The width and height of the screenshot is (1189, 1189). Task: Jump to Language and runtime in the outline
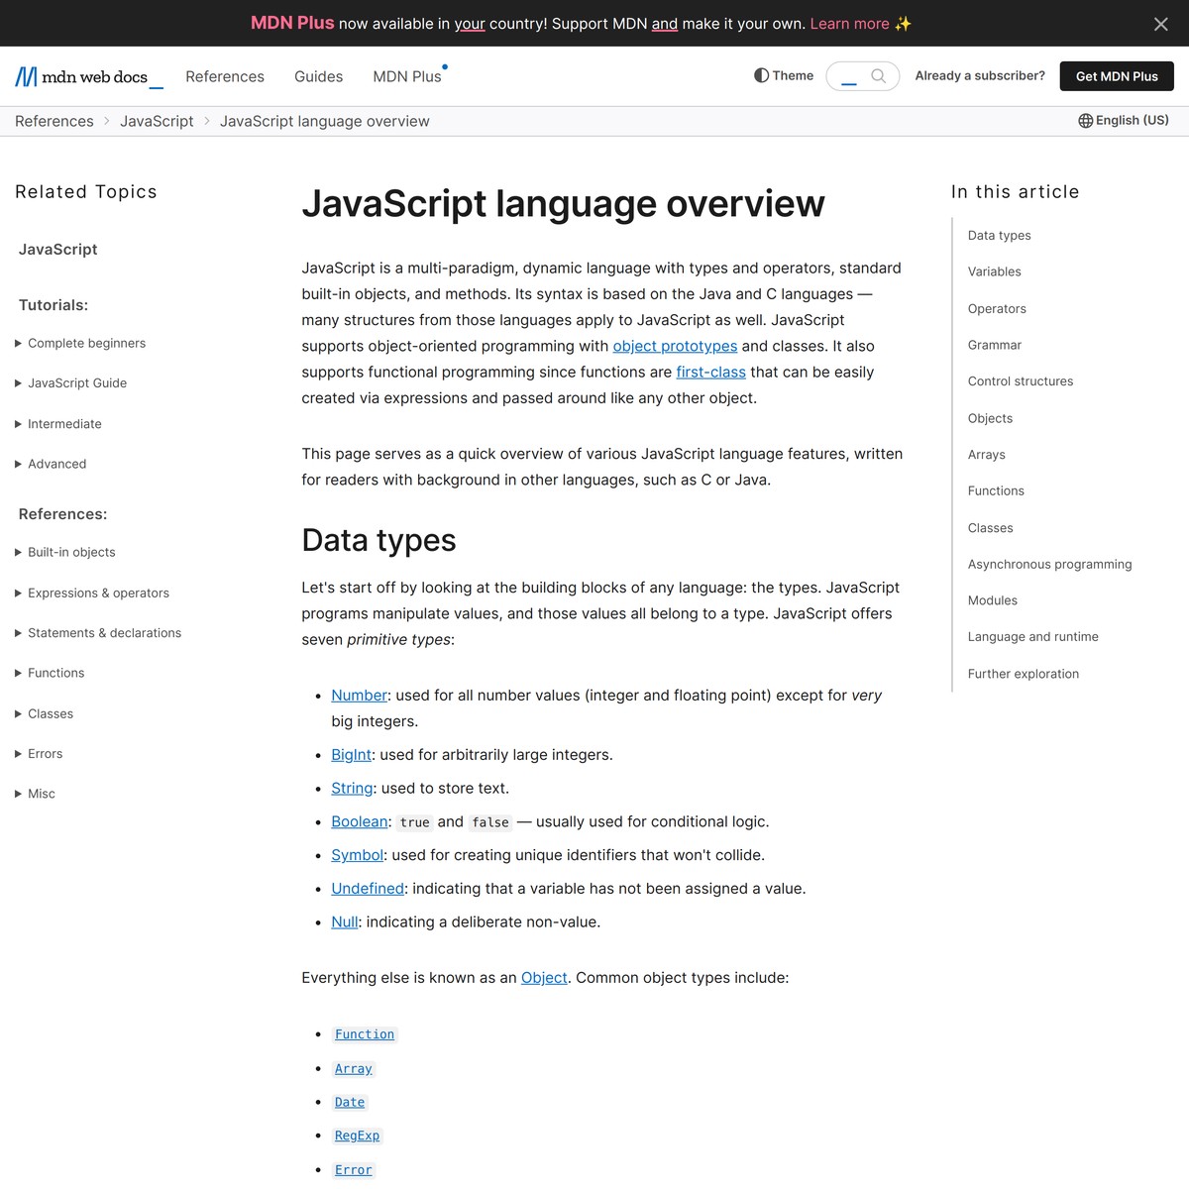click(x=1033, y=637)
